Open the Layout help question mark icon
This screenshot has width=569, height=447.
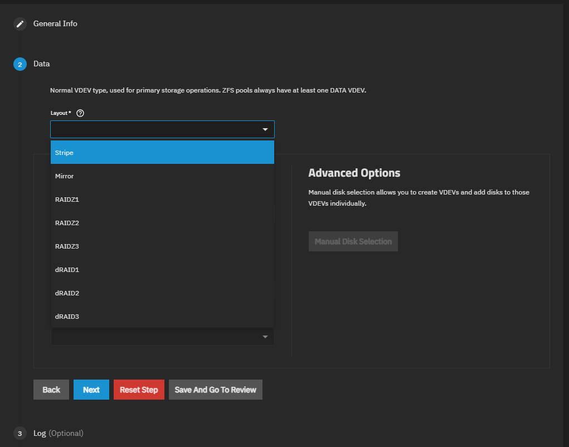pyautogui.click(x=80, y=113)
